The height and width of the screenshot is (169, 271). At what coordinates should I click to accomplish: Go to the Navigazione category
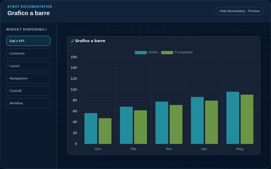[28, 78]
